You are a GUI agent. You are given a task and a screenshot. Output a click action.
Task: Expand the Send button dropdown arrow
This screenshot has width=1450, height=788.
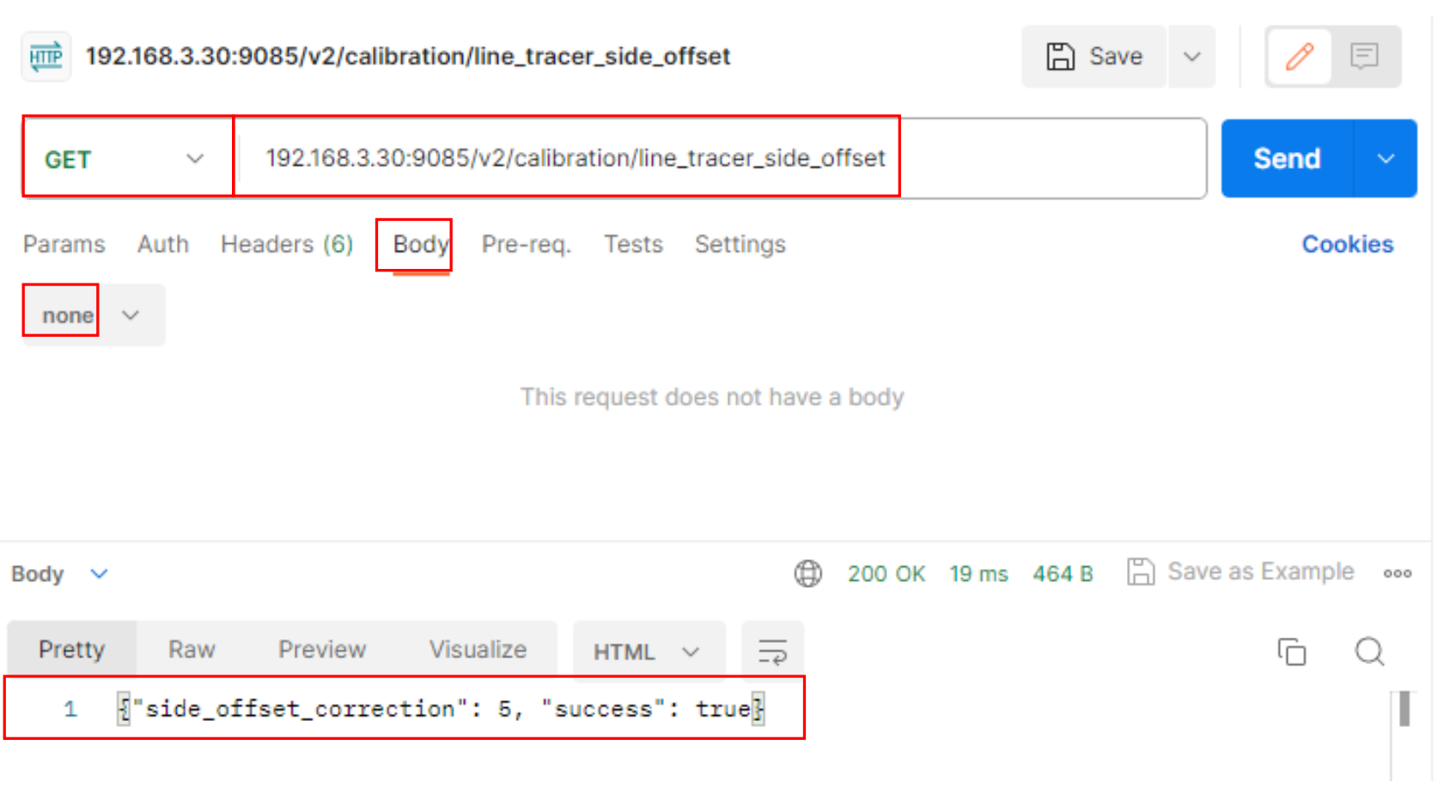point(1385,159)
